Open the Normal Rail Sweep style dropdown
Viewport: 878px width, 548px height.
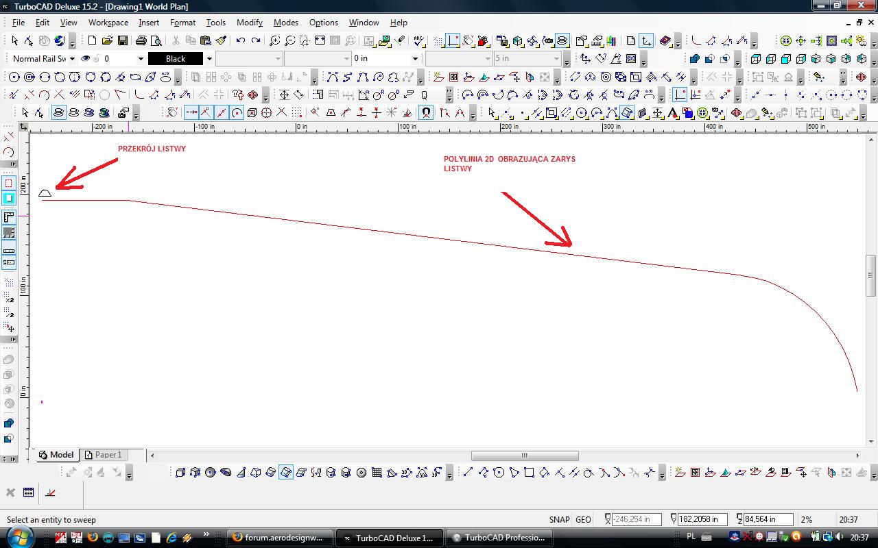(72, 59)
